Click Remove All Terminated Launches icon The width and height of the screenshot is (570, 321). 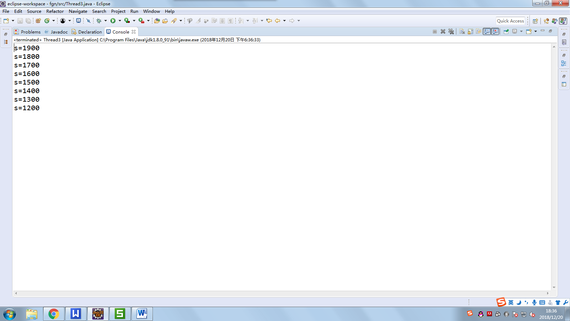point(451,31)
